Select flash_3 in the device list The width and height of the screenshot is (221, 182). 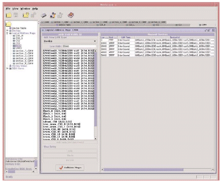coord(55,119)
